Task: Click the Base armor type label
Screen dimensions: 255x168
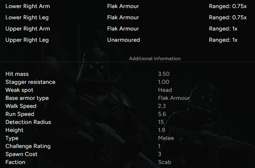Action: 27,98
